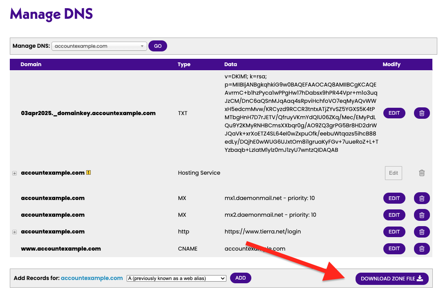The width and height of the screenshot is (443, 300).
Task: Open the Manage DNS domain dropdown
Action: pyautogui.click(x=99, y=46)
